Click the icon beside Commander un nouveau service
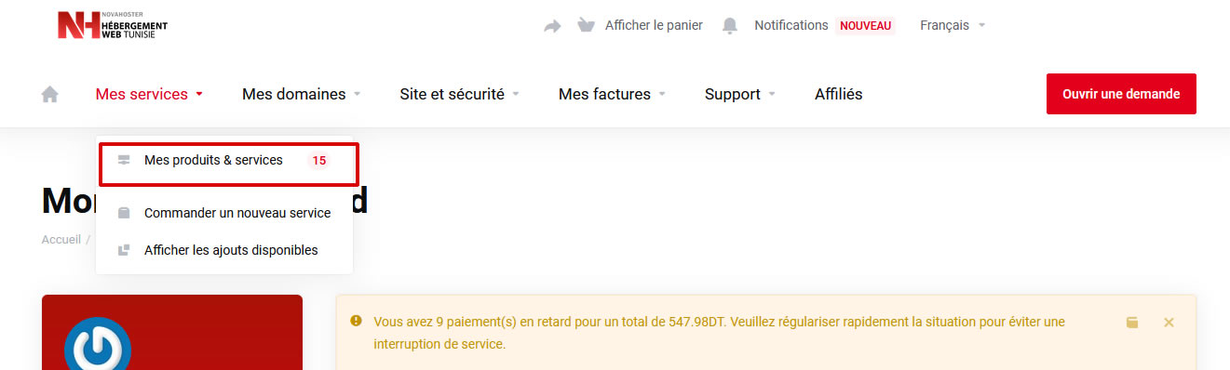 point(124,213)
